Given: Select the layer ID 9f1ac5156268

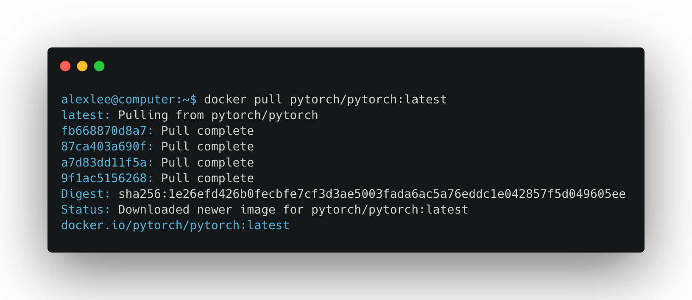Looking at the screenshot, I should coord(104,178).
